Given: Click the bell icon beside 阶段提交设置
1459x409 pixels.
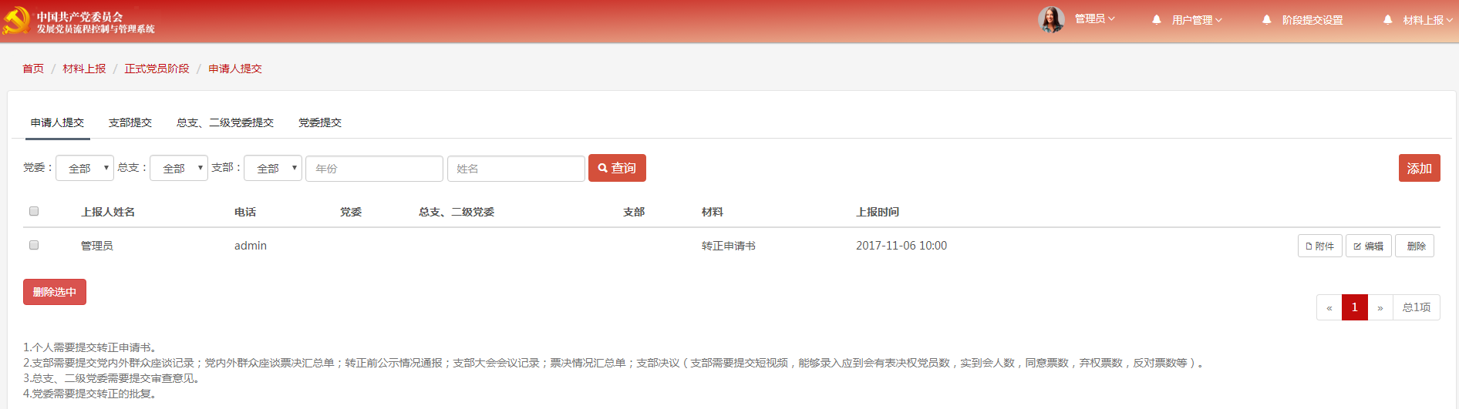Looking at the screenshot, I should pyautogui.click(x=1267, y=19).
